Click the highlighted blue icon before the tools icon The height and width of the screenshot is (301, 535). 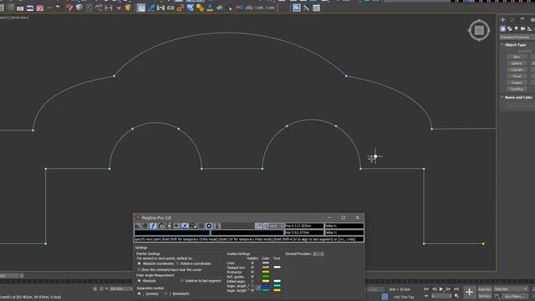297,8
